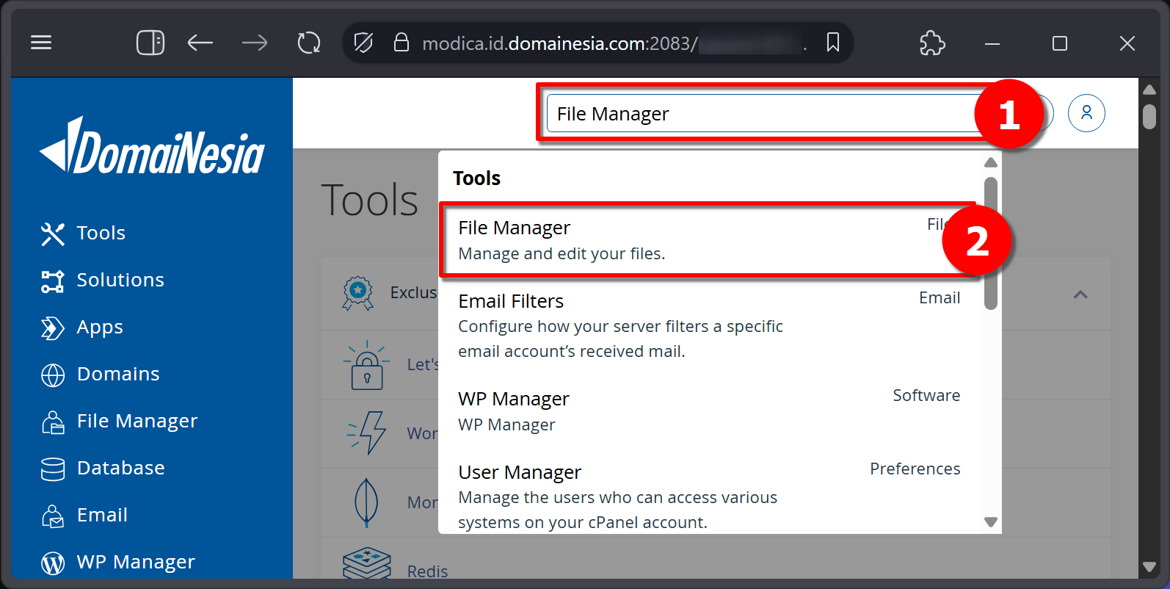
Task: Toggle the browser sidebar panel icon
Action: [150, 43]
